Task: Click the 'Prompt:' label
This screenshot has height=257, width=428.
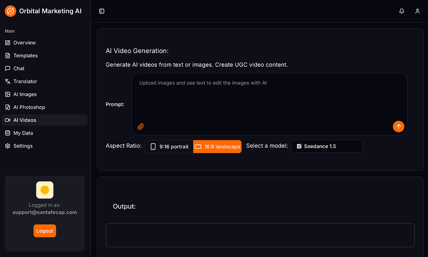Action: (115, 105)
